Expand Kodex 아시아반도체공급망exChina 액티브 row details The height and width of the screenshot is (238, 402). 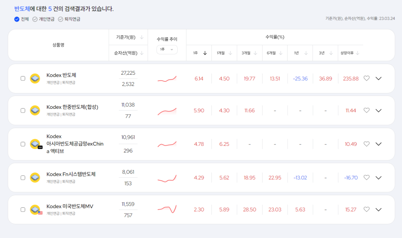378,144
